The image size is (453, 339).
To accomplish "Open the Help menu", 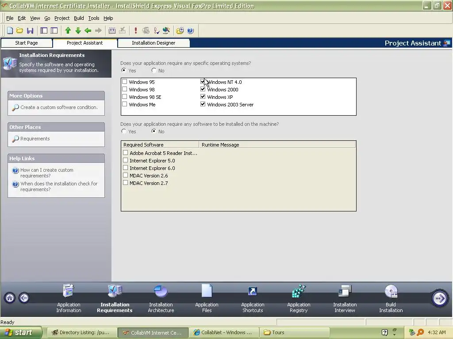I will pos(108,18).
